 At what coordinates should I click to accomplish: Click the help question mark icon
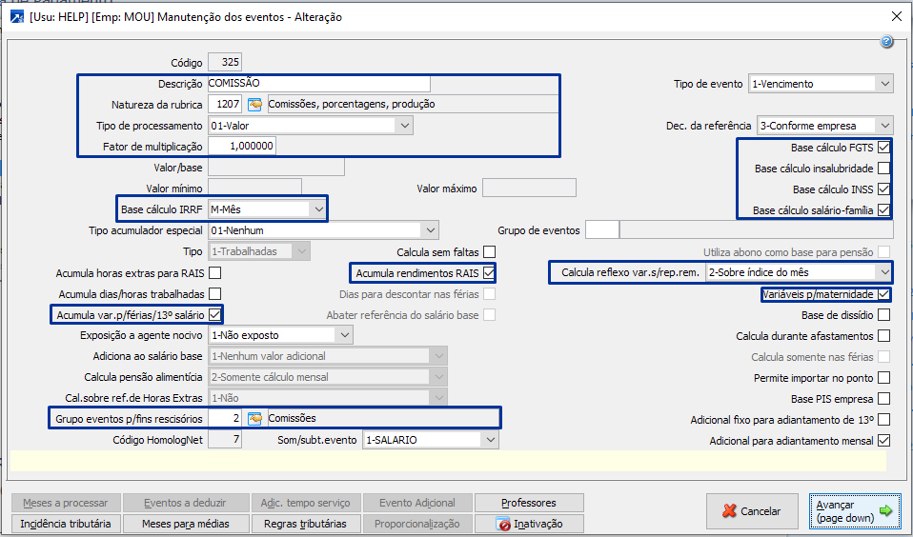coord(886,41)
